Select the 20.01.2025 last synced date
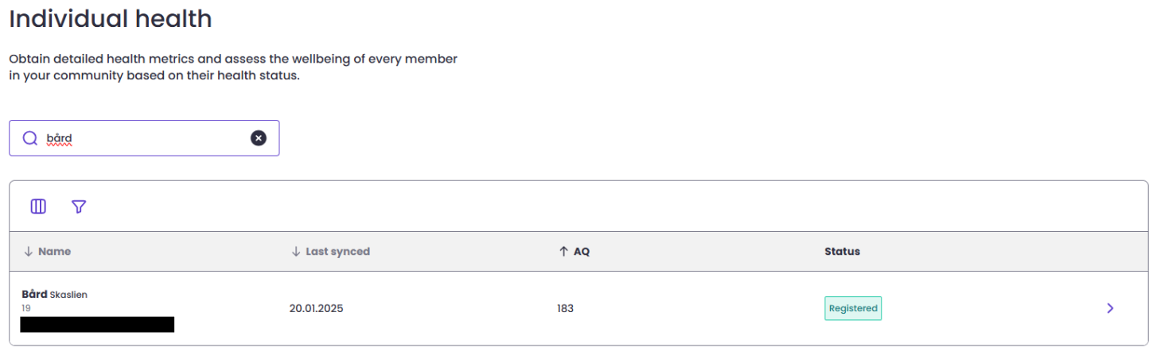This screenshot has width=1157, height=355. click(316, 308)
